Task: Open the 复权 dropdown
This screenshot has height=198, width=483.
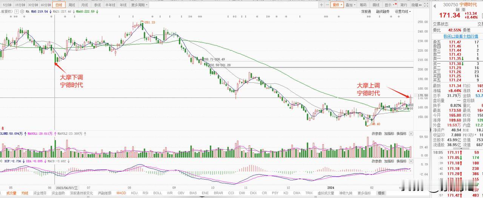Action: point(337,5)
